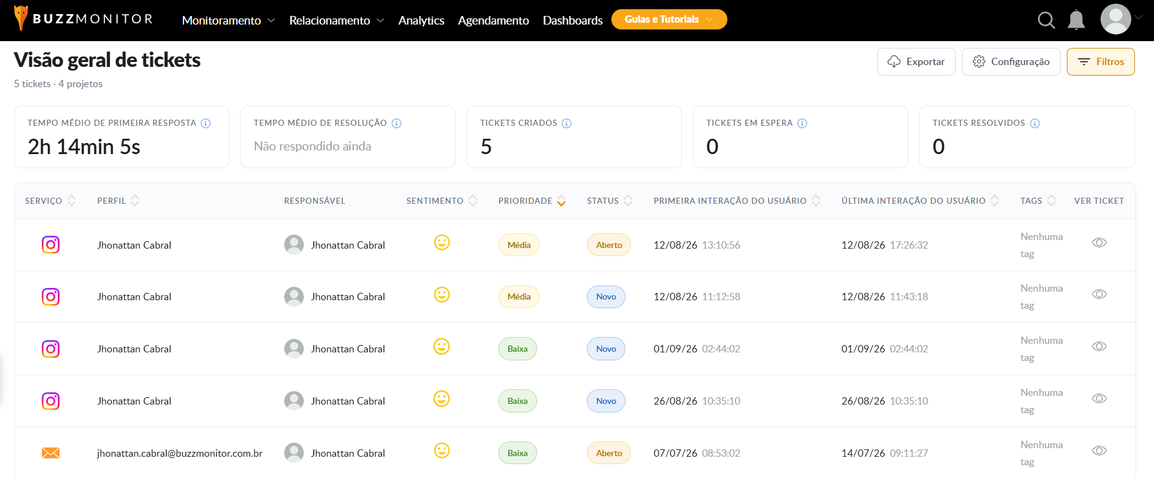1154x477 pixels.
Task: Click Aberto status badge in the email row
Action: coord(609,453)
